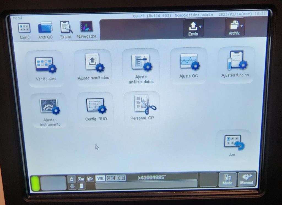This screenshot has width=282, height=205.
Task: Click the empty message bar below the sample number
Action: 147,185
